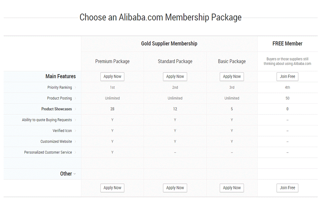Click top Apply Now for Basic Package

[x=232, y=77]
